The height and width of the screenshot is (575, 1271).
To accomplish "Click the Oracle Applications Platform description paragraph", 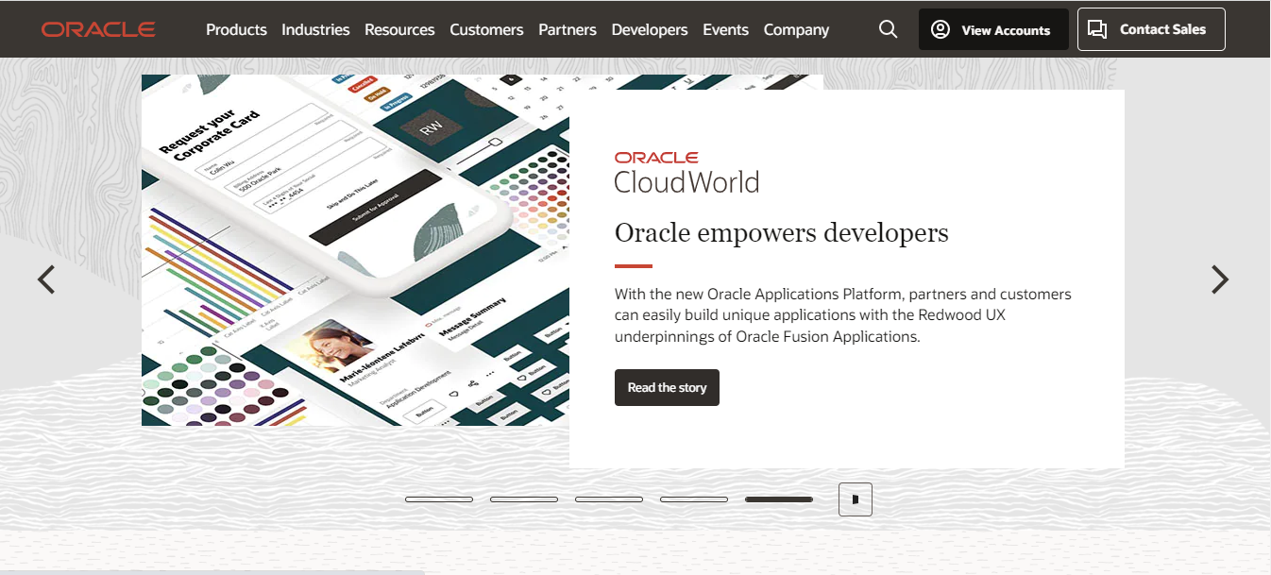I will [843, 315].
